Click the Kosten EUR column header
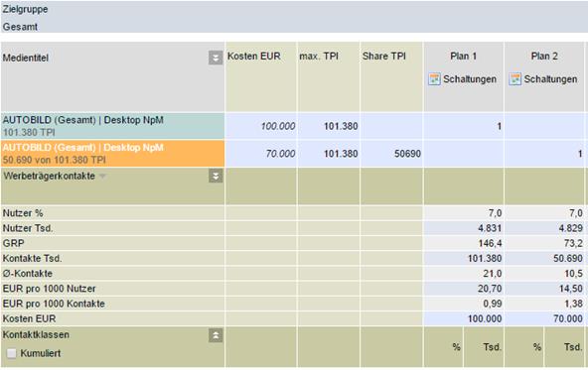588x370 pixels. [254, 57]
